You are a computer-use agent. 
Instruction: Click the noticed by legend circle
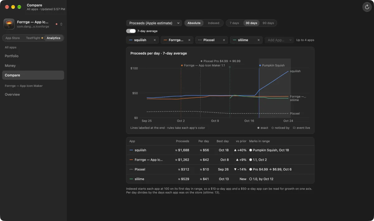(x=273, y=128)
